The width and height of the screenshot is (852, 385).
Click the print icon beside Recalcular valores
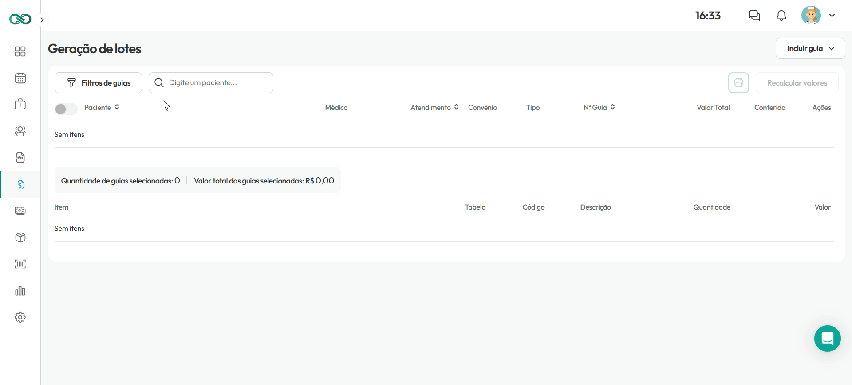click(x=738, y=83)
